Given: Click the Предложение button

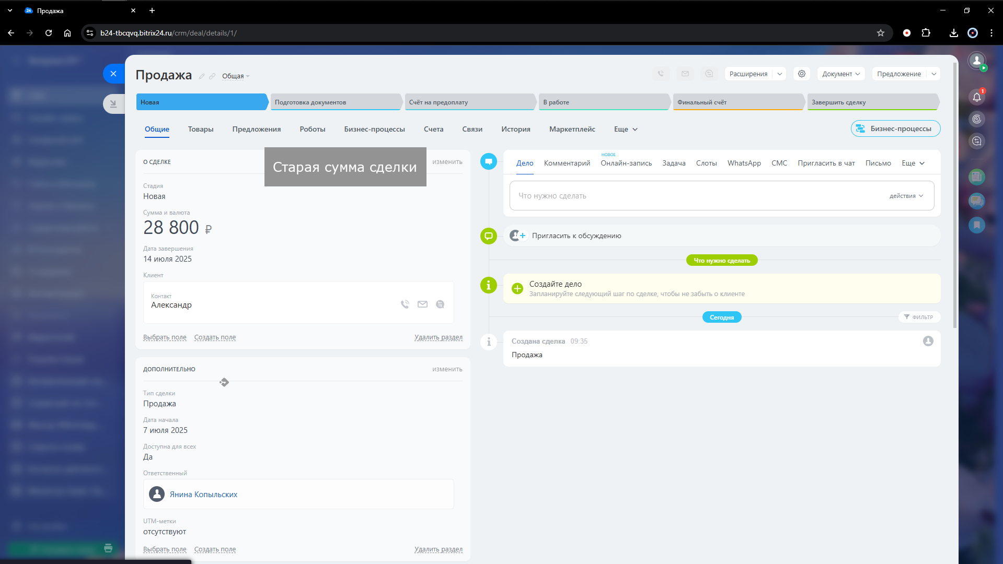Looking at the screenshot, I should (899, 74).
